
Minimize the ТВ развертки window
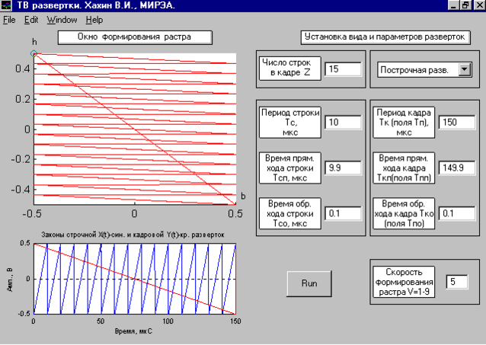[453, 5]
